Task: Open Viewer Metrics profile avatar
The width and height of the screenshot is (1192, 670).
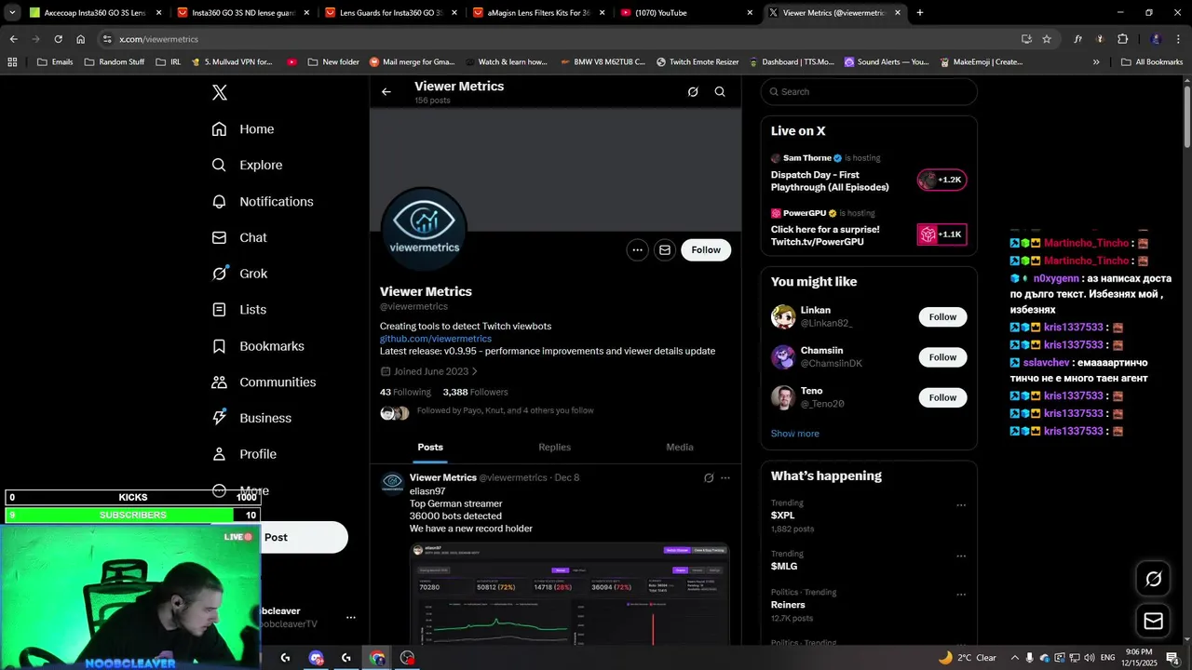Action: point(424,229)
